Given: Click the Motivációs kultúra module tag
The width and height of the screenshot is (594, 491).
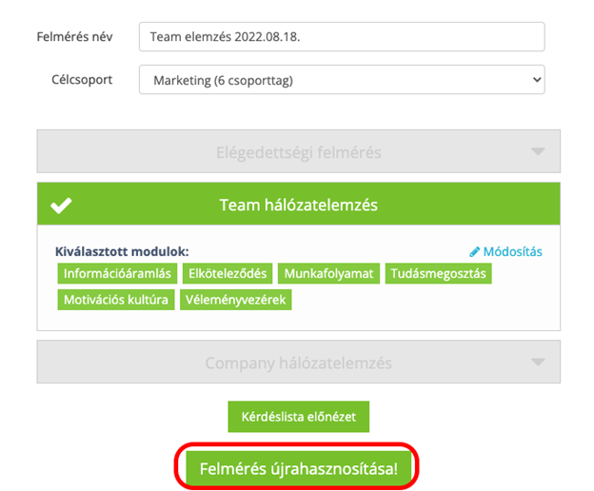Looking at the screenshot, I should pyautogui.click(x=115, y=300).
